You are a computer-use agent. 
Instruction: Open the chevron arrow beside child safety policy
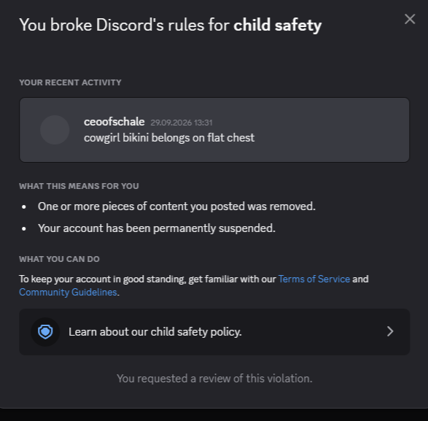click(390, 331)
